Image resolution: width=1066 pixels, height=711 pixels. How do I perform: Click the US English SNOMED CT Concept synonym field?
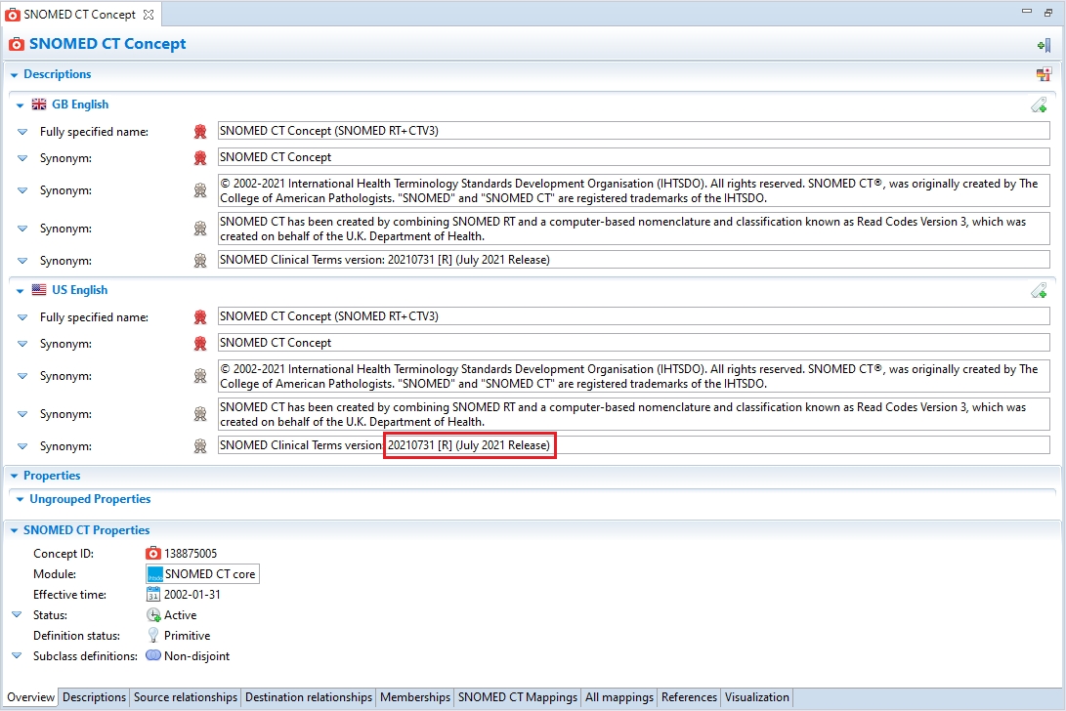pos(632,343)
